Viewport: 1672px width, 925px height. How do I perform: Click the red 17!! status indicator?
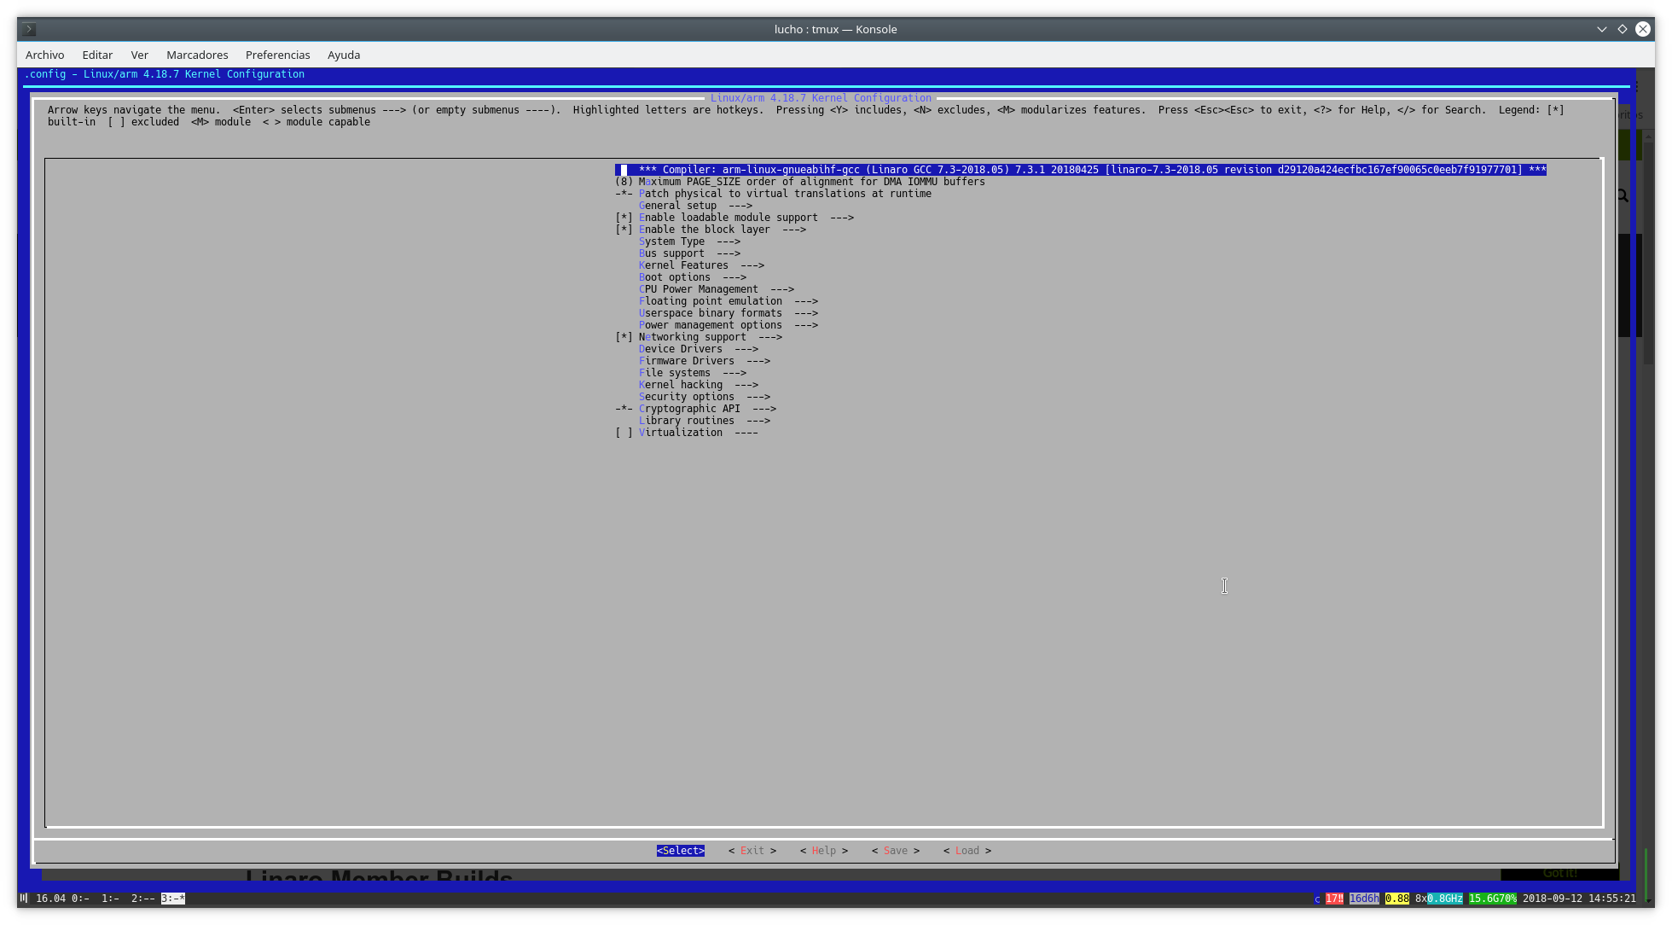(x=1334, y=899)
